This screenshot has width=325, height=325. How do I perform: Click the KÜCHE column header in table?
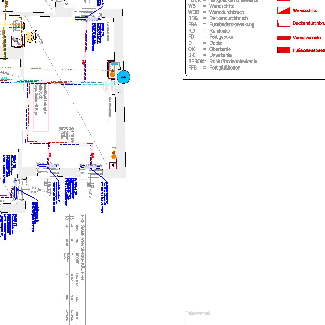77,259
